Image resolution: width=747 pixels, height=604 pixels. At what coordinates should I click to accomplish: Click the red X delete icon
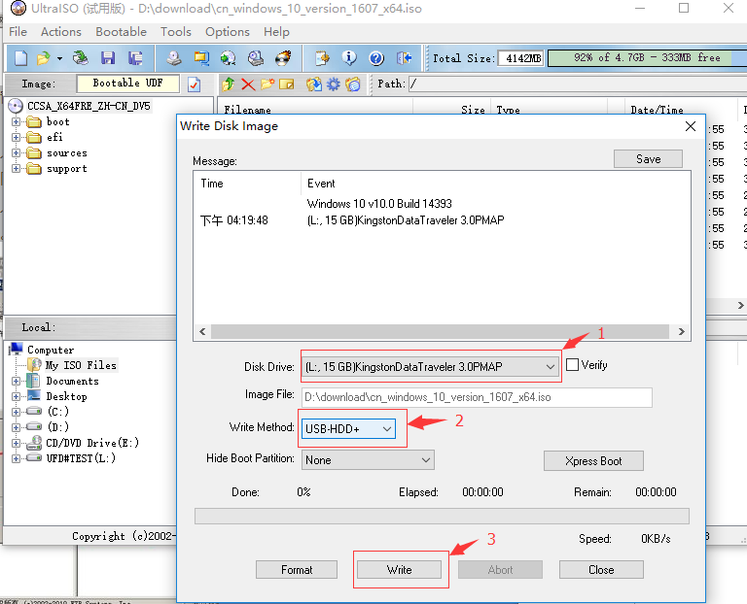tap(248, 84)
